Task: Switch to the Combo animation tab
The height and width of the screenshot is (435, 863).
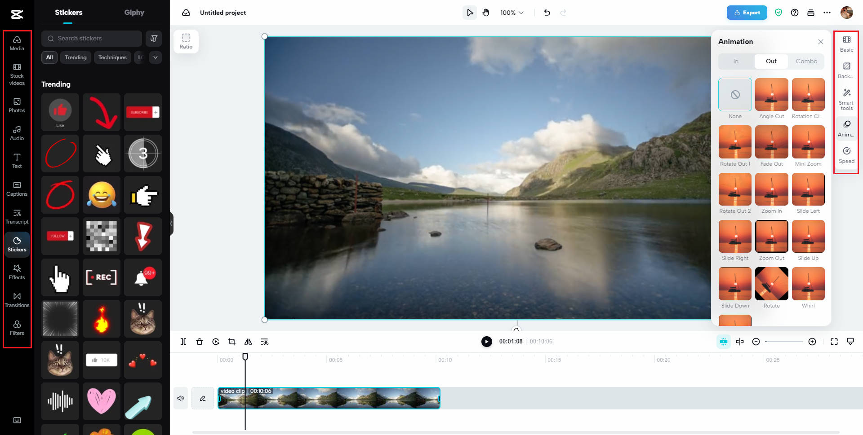Action: [x=806, y=61]
